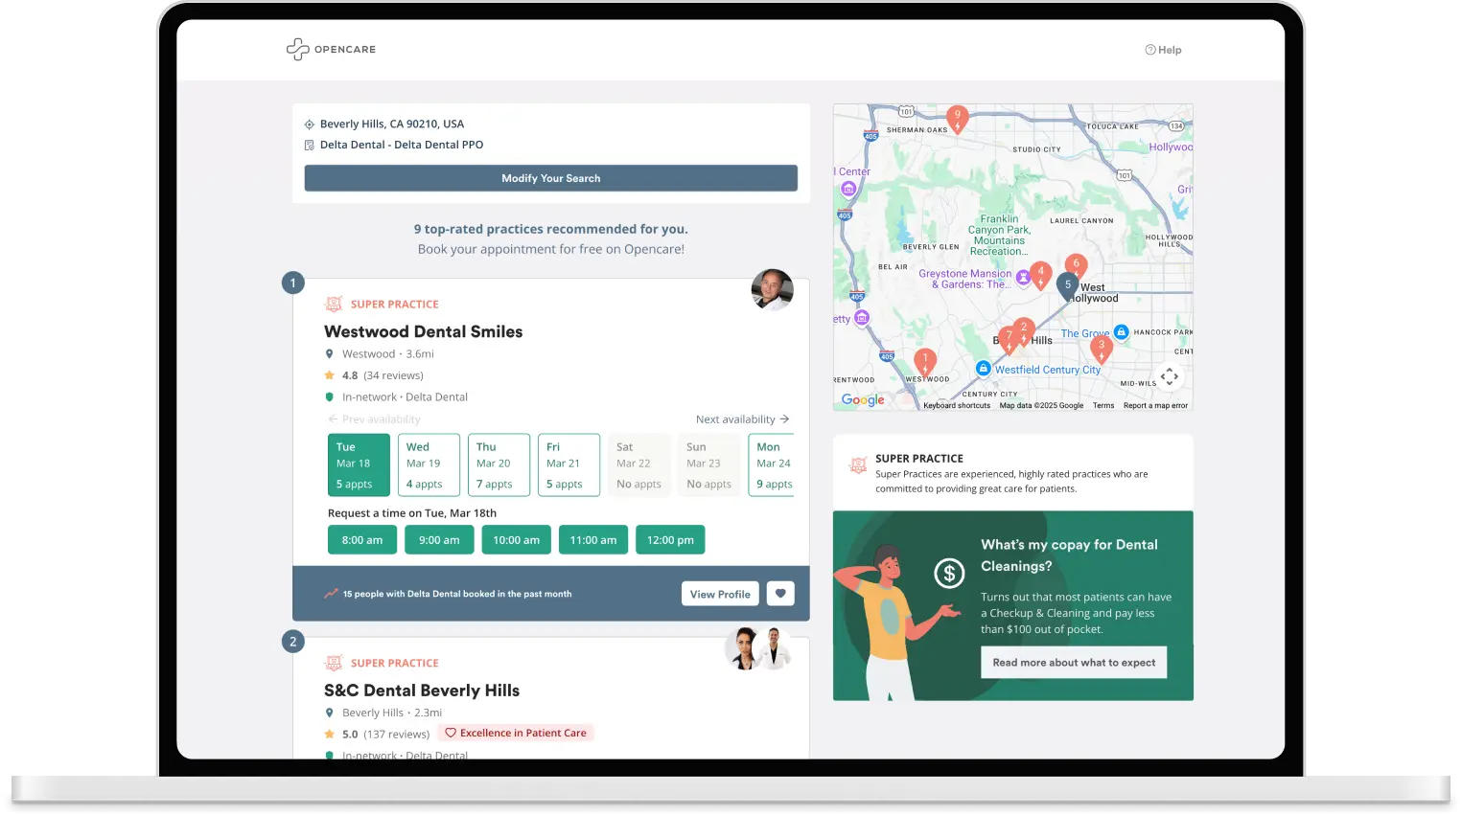
Task: Click the Excellence in Patient Care badge
Action: click(516, 733)
